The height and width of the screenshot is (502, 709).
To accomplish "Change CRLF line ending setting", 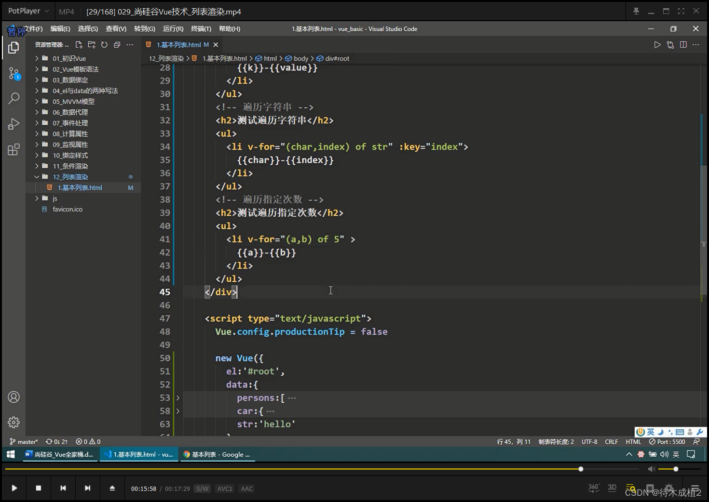I will (x=611, y=442).
